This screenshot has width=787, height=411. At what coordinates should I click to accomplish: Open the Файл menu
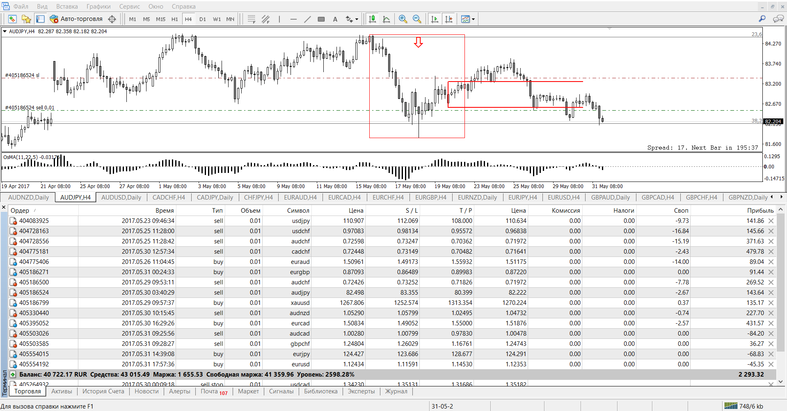pyautogui.click(x=21, y=6)
